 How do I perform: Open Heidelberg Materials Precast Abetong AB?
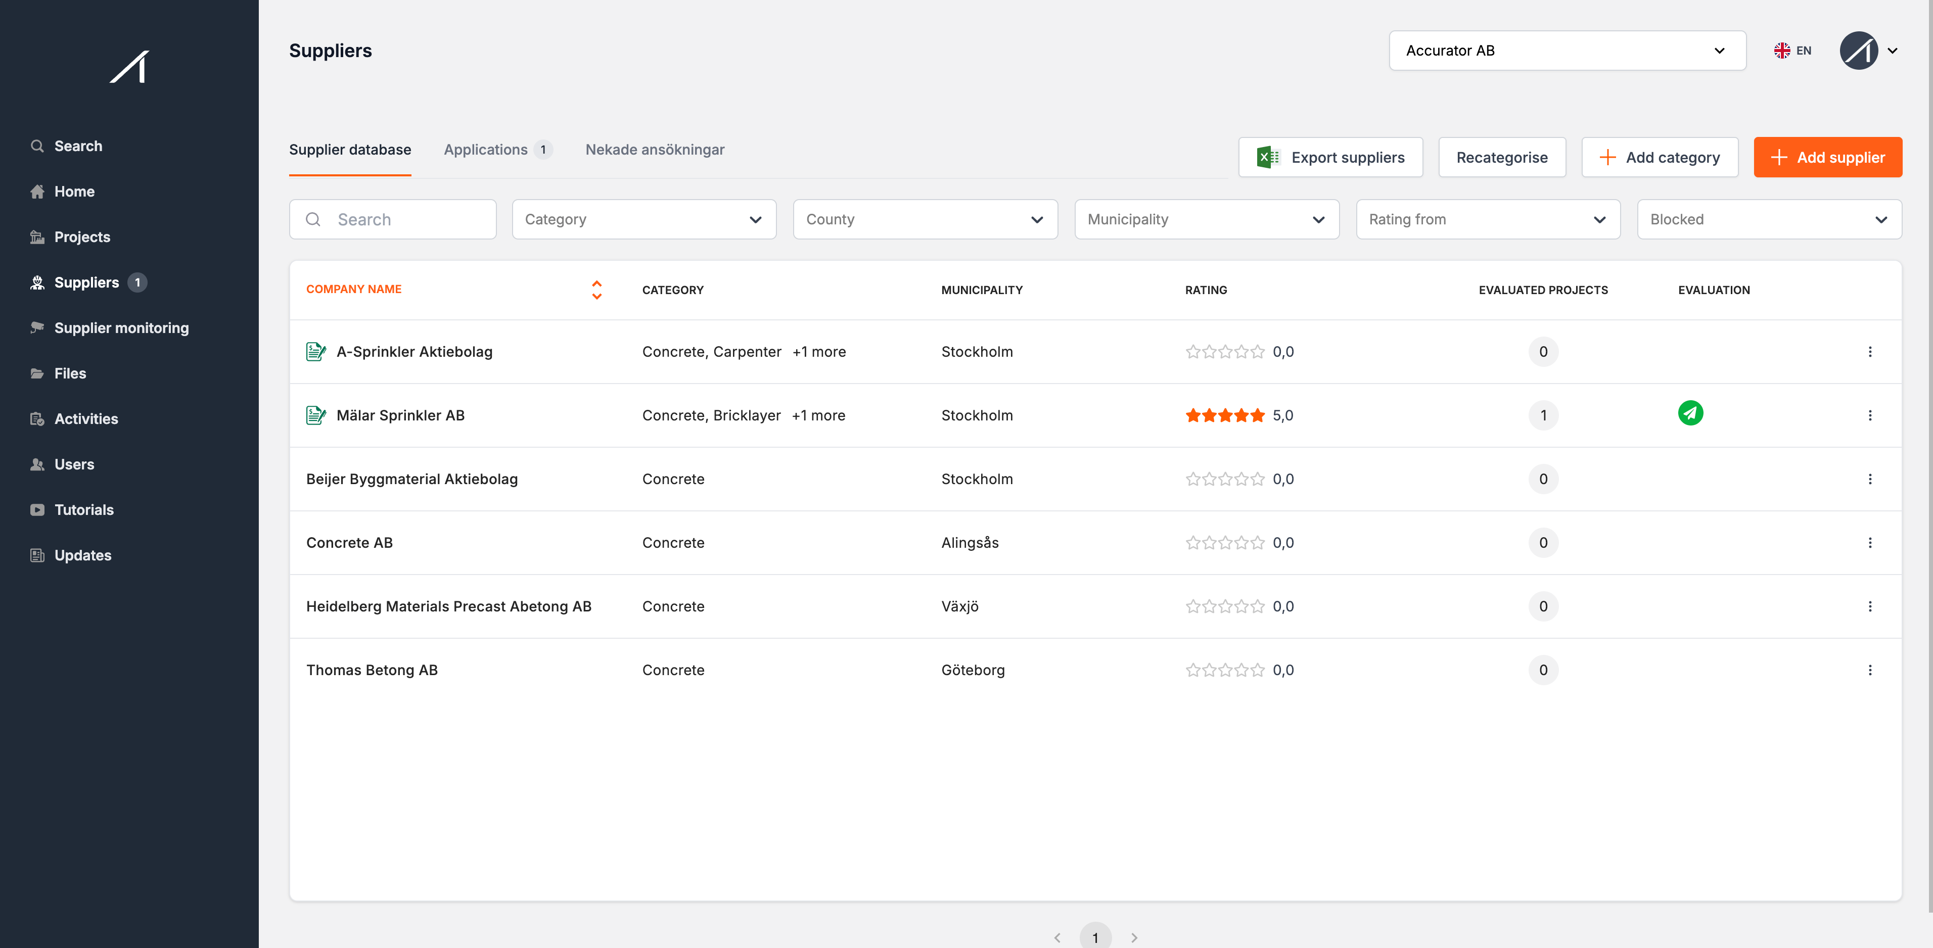point(448,607)
